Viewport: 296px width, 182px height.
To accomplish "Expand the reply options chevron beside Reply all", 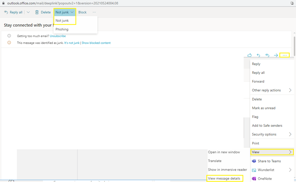I will point(28,12).
